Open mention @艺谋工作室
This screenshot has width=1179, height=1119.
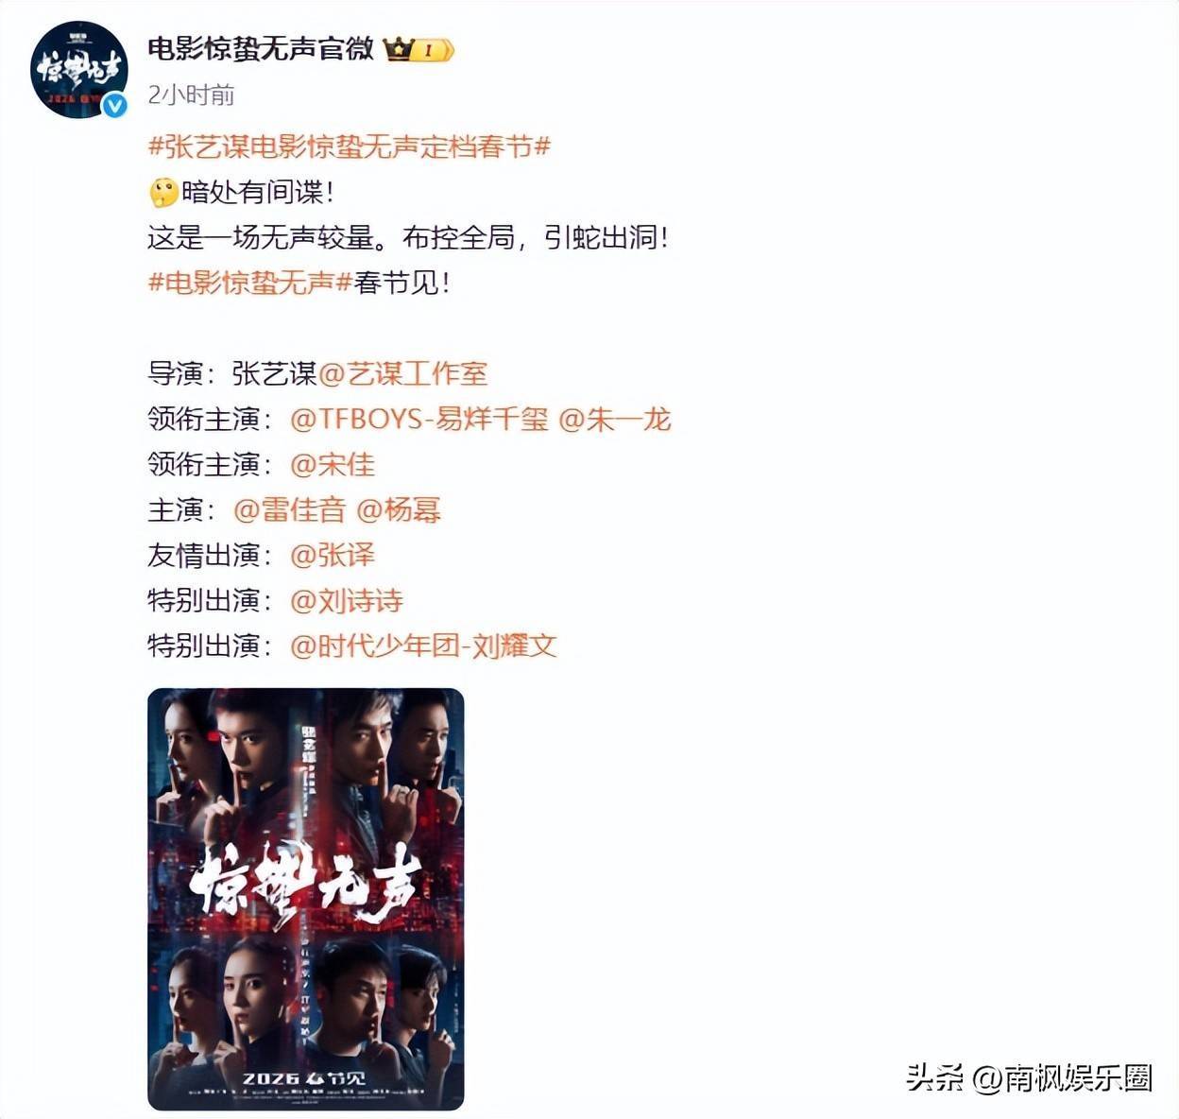(403, 373)
